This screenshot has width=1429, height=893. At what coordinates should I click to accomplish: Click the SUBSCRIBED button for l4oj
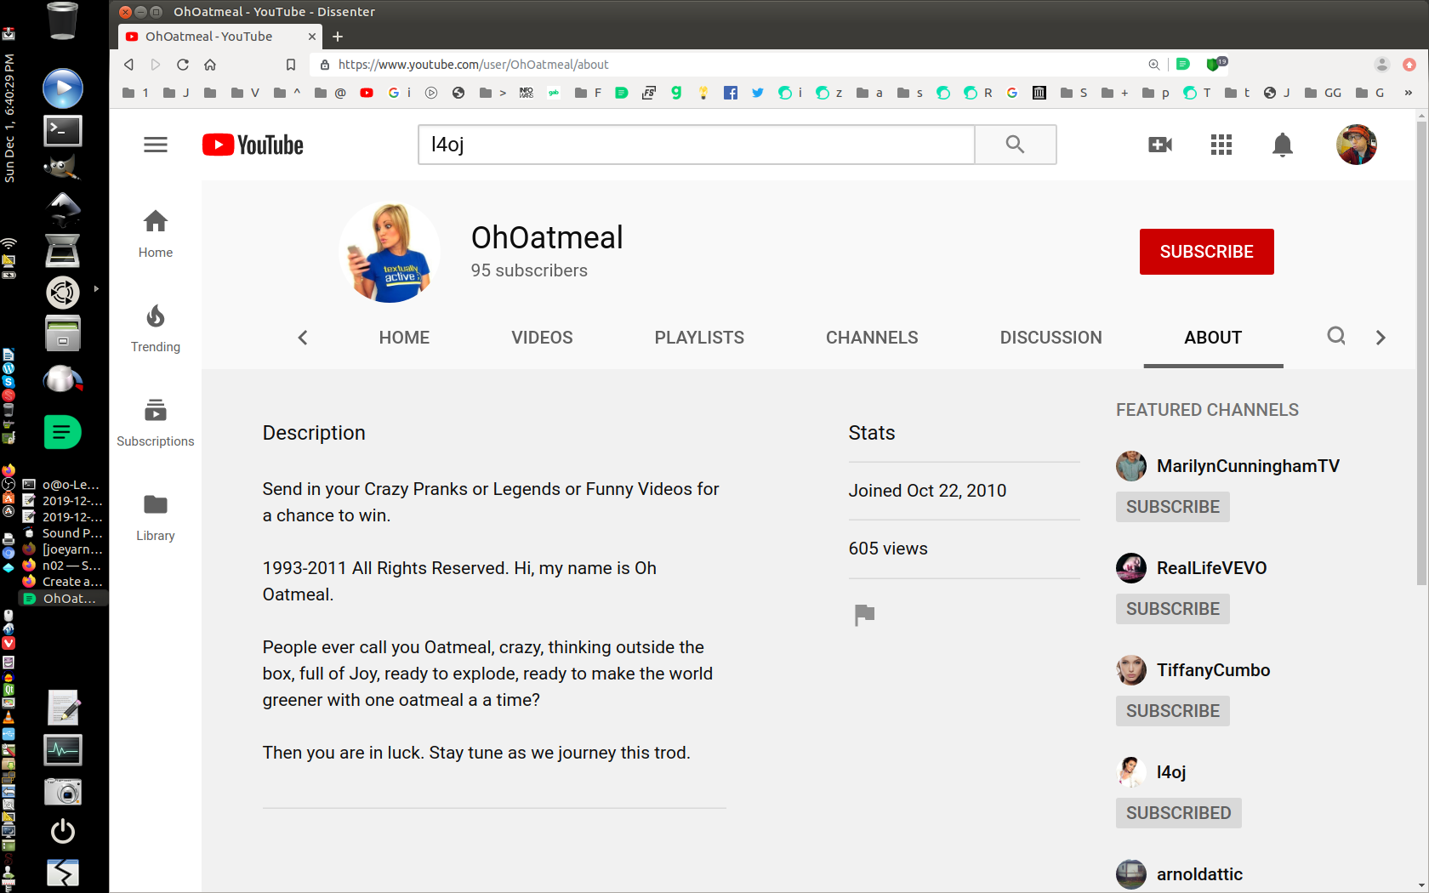tap(1179, 813)
